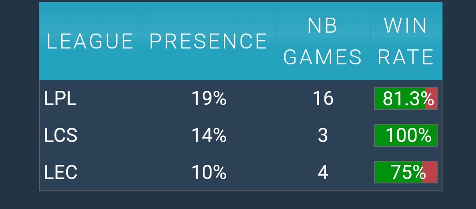The height and width of the screenshot is (209, 476).
Task: Open the LEC league entry
Action: (x=61, y=172)
